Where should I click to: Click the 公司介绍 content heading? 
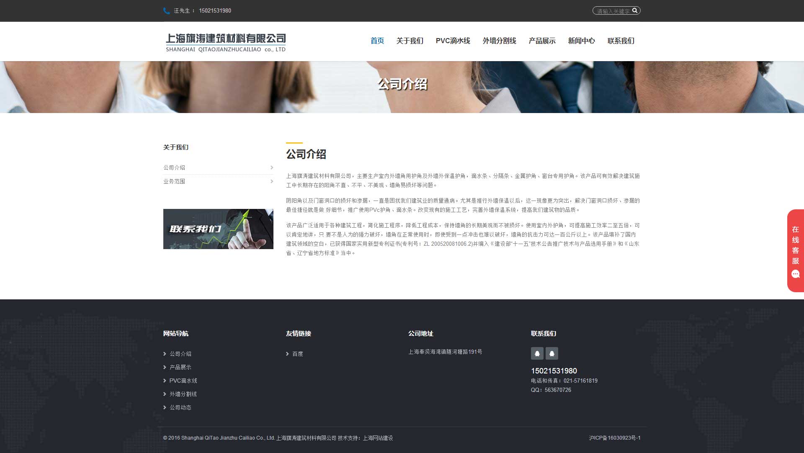point(306,154)
